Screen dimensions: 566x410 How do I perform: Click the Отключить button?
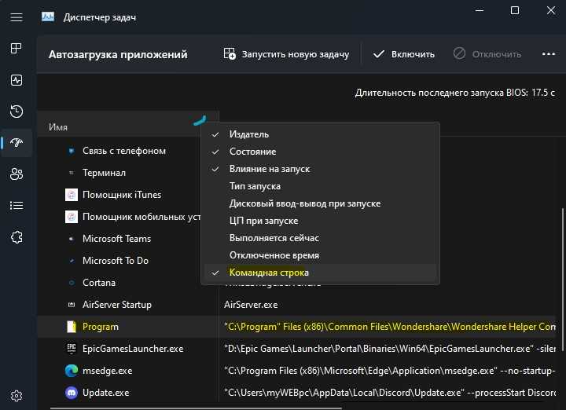tap(487, 54)
